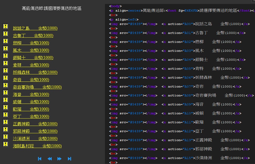The image size is (255, 164).
Task: Click the p align=center code line
Action: pos(182,11)
